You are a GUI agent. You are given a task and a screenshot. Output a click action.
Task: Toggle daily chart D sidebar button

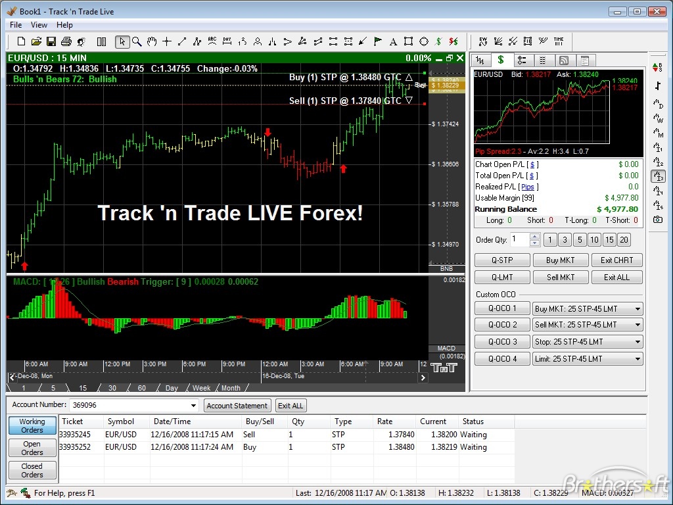657,103
